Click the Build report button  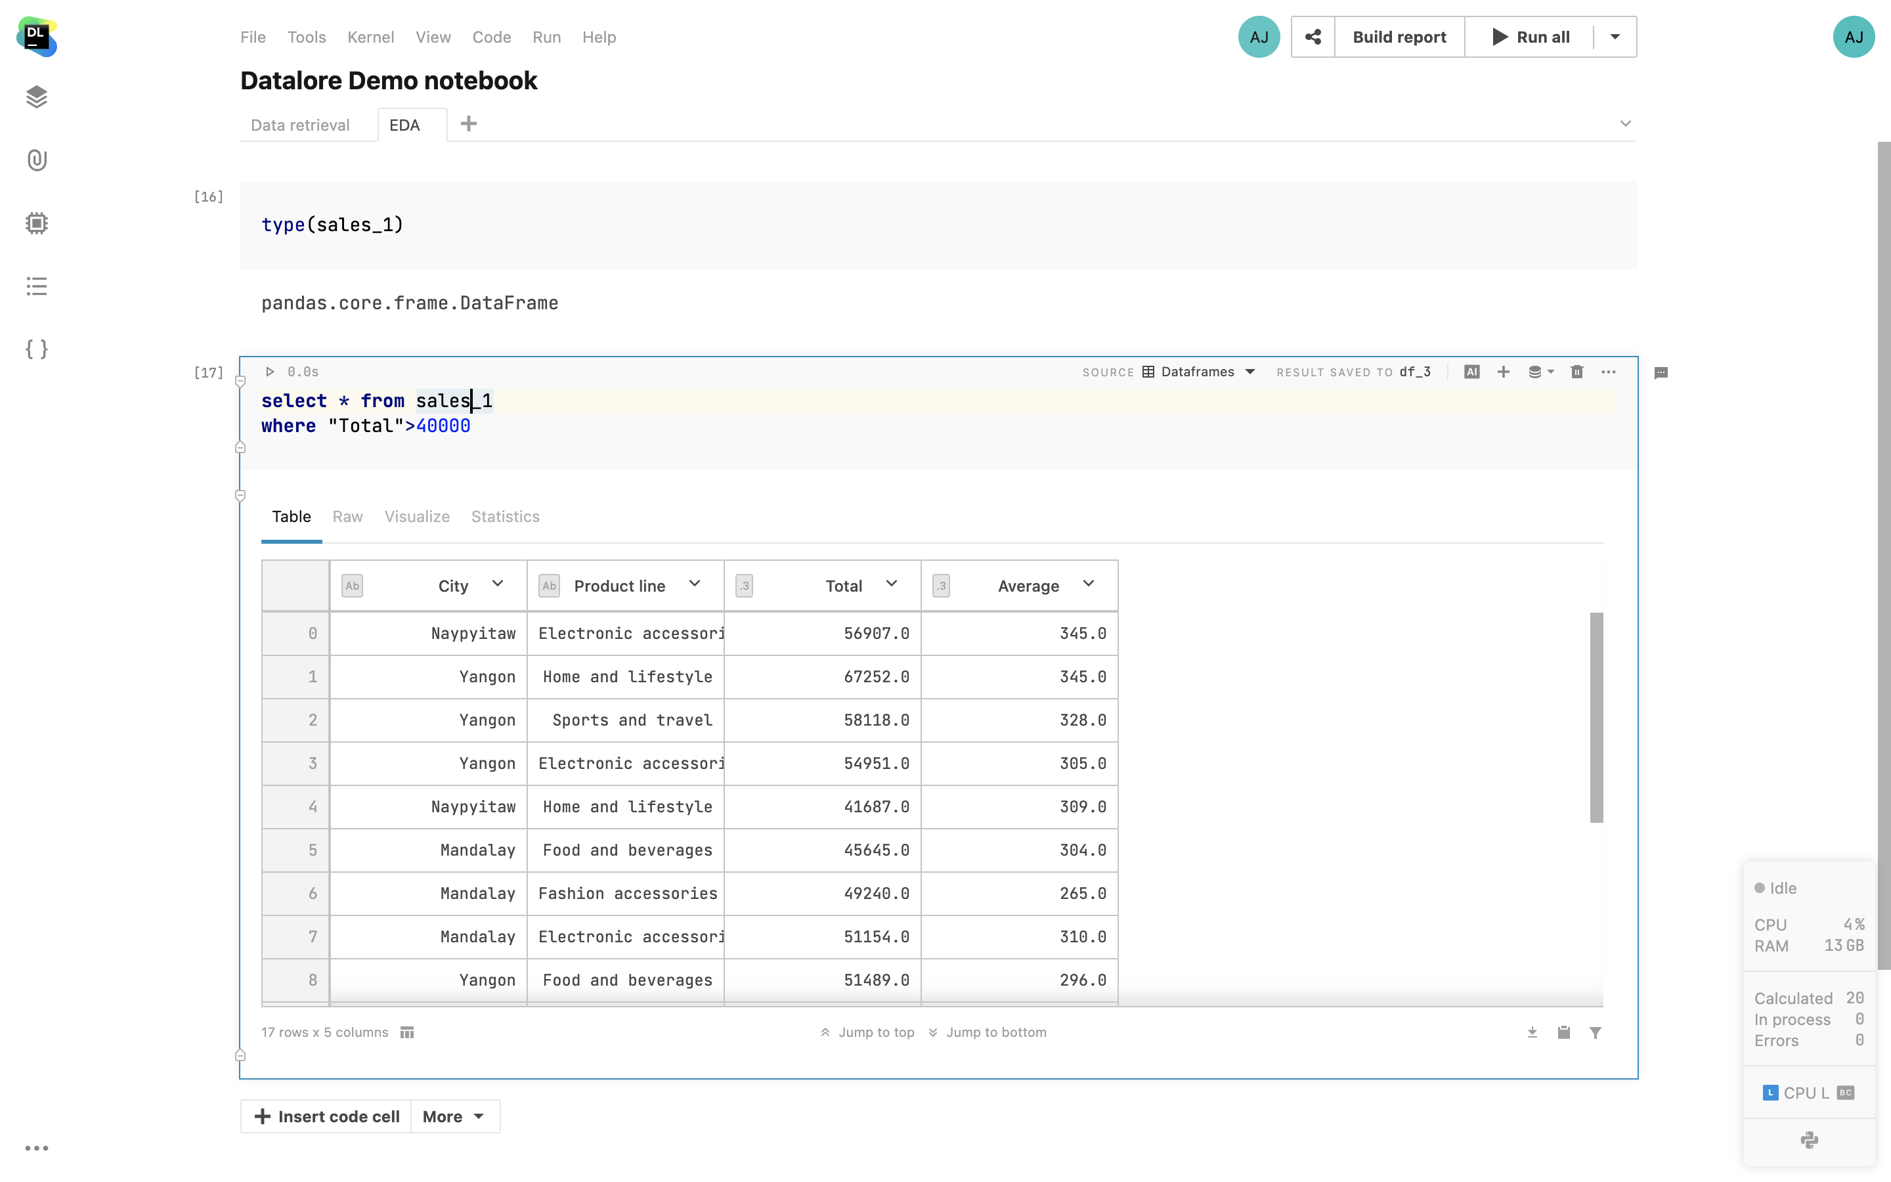tap(1399, 37)
